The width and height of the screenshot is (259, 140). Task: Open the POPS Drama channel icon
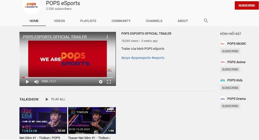tap(223, 99)
